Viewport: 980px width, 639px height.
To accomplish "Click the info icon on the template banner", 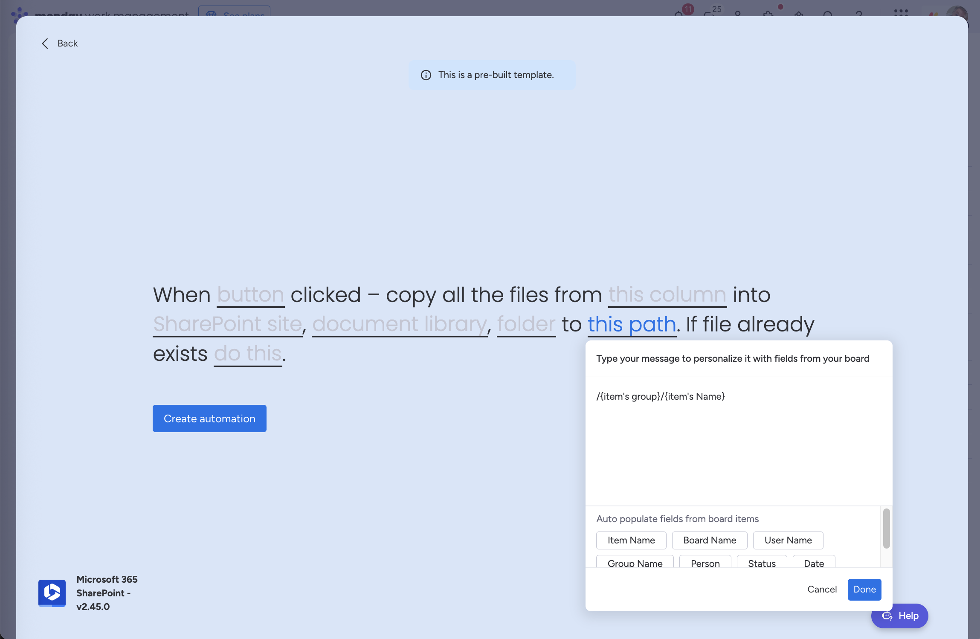I will [x=426, y=75].
